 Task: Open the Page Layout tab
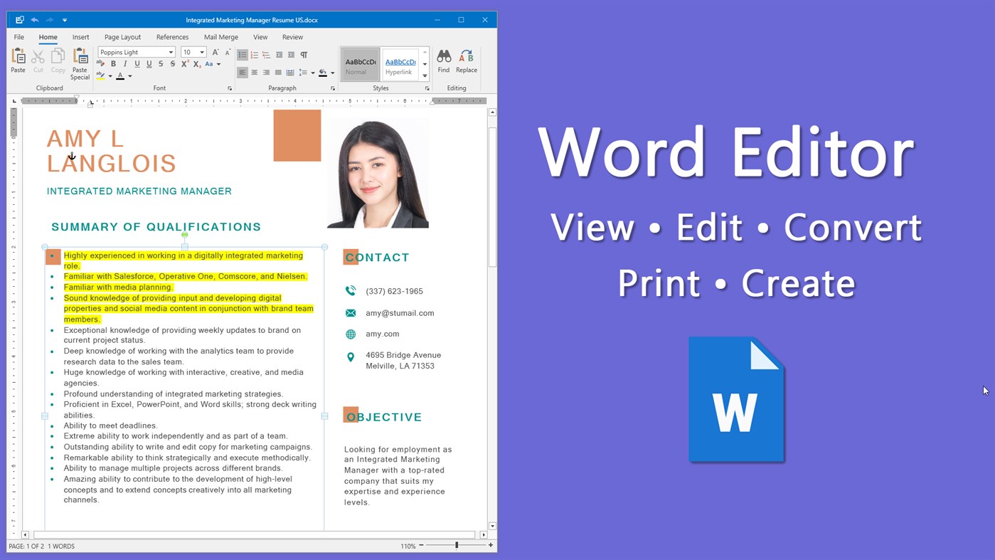(x=122, y=36)
